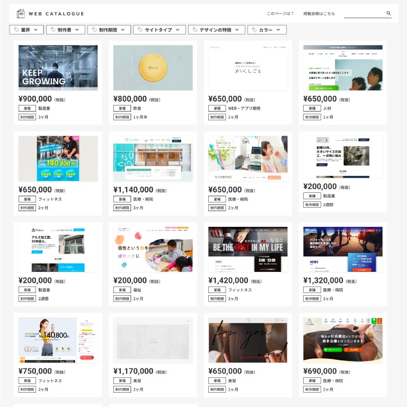The image size is (407, 407).
Task: Click the ¥1,140,000 price
Action: pos(133,190)
